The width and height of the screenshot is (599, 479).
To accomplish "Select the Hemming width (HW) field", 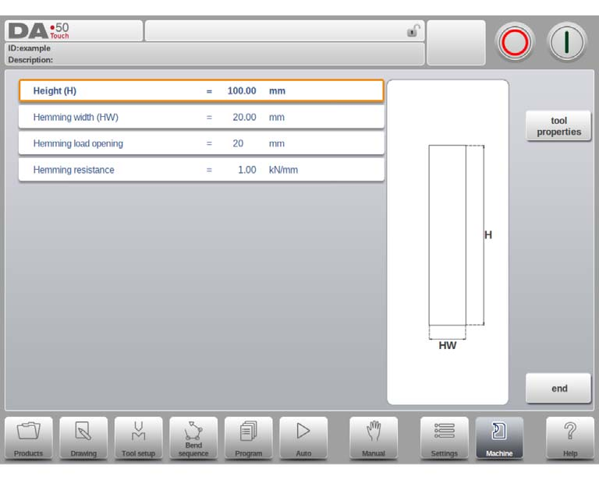I will pyautogui.click(x=201, y=117).
